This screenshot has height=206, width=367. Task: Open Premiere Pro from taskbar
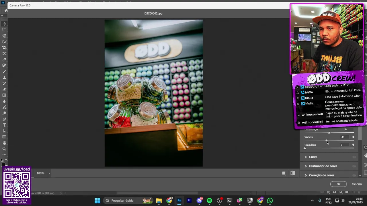click(x=189, y=201)
